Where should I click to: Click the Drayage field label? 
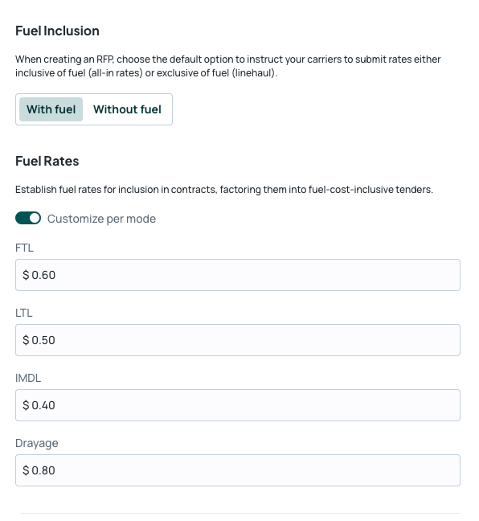click(x=36, y=443)
